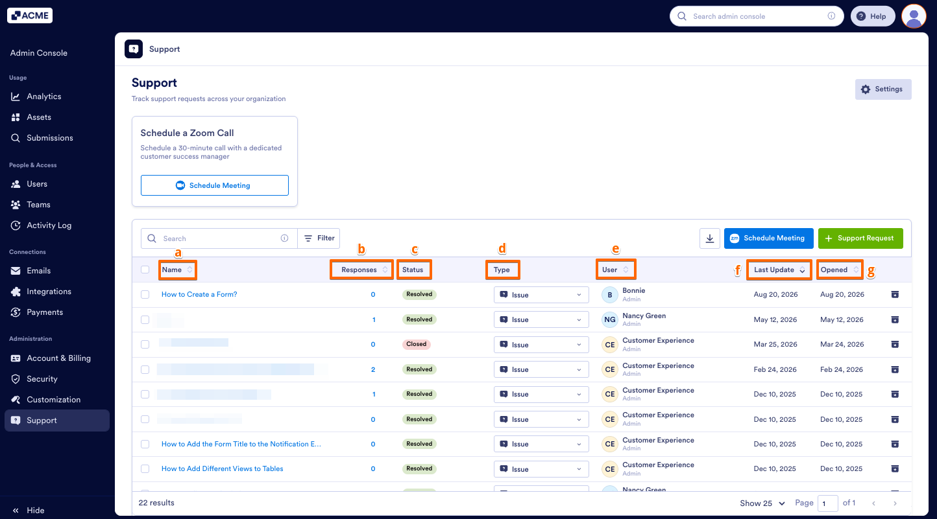Click the Payments icon in sidebar
This screenshot has width=937, height=519.
coord(16,312)
